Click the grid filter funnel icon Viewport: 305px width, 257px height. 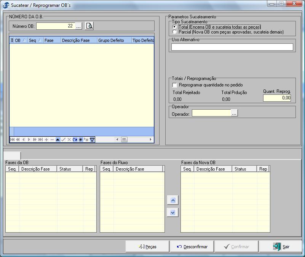pos(92,140)
